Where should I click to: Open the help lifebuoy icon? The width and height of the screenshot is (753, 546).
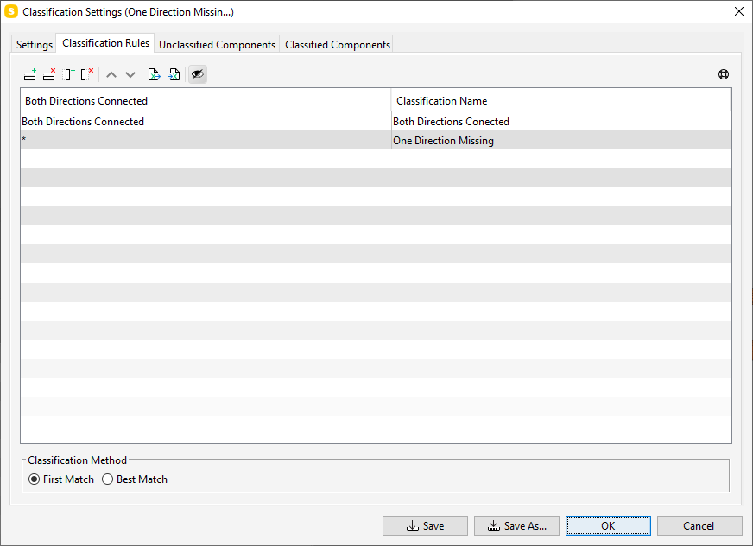pyautogui.click(x=724, y=74)
